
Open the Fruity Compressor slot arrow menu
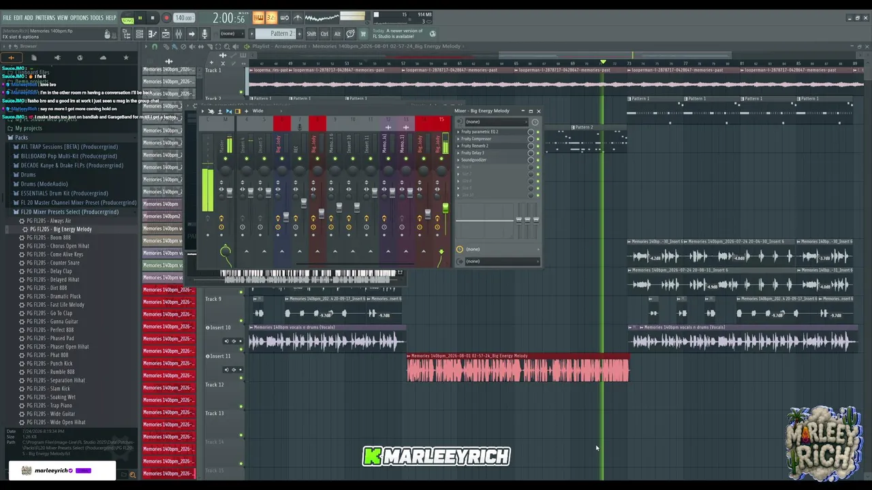(x=458, y=139)
